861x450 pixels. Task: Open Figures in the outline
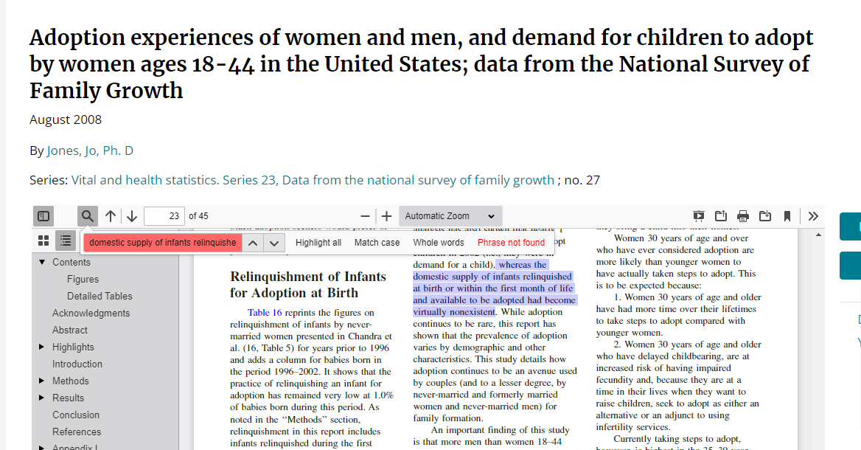[x=83, y=279]
